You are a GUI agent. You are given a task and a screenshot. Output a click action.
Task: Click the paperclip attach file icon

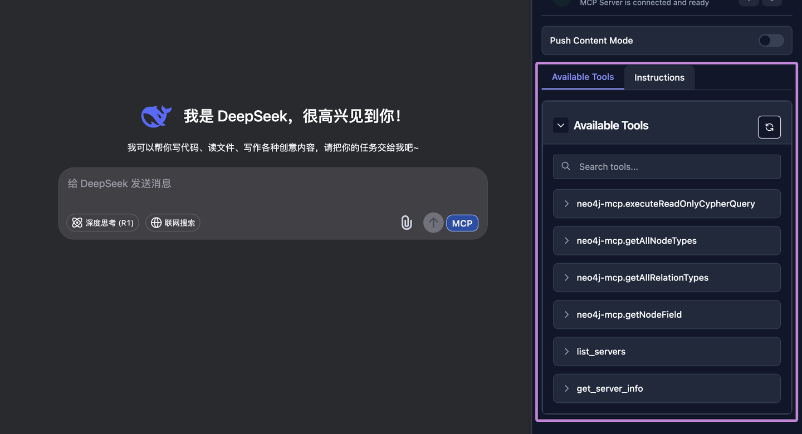pyautogui.click(x=407, y=223)
